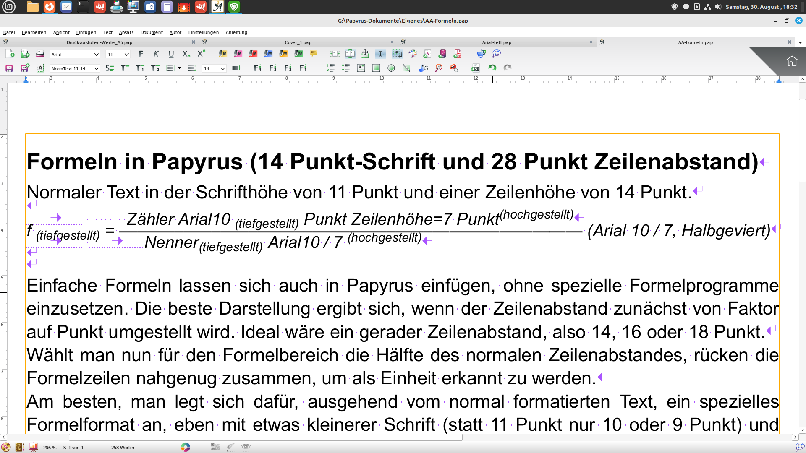Click the vertical scrollbar thumb

[x=802, y=141]
